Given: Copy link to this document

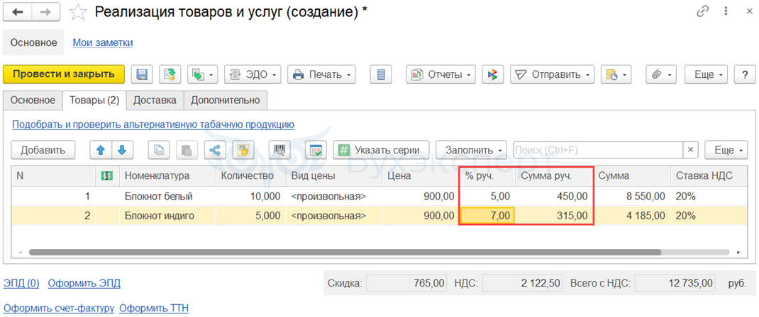Looking at the screenshot, I should (702, 11).
